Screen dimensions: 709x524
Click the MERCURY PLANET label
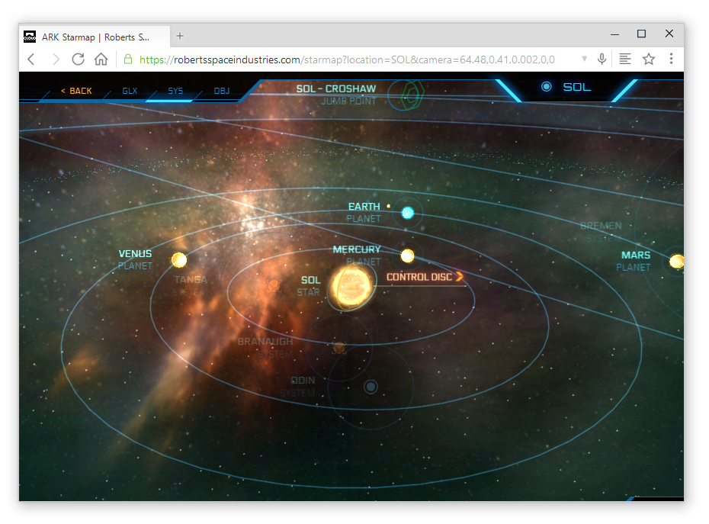pos(358,256)
